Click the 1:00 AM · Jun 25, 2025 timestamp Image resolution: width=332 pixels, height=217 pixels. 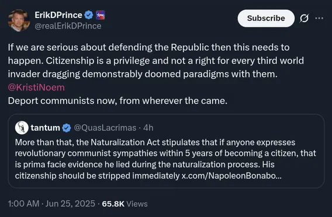pyautogui.click(x=51, y=204)
